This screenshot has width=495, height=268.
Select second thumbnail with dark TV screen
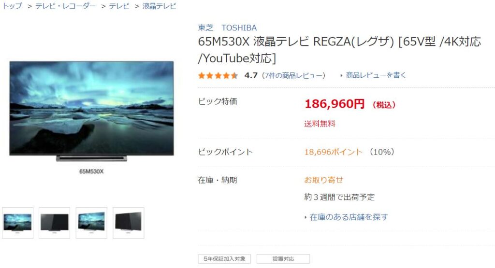54,223
